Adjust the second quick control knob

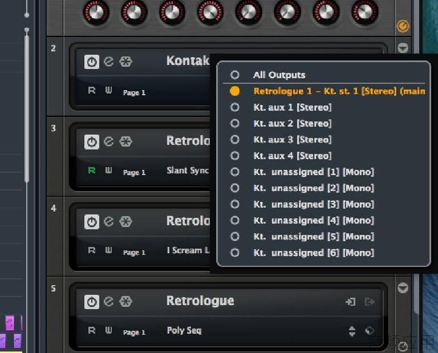(134, 13)
